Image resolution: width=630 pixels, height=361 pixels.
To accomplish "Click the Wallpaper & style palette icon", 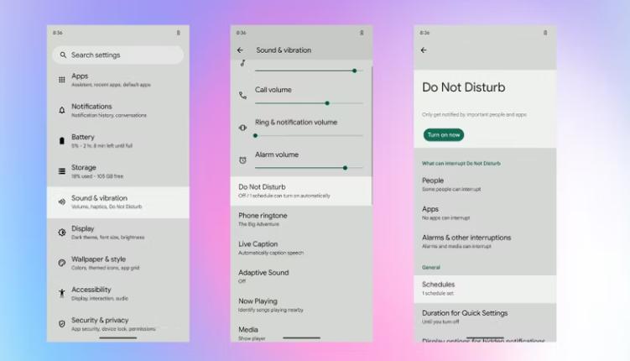I will point(62,263).
